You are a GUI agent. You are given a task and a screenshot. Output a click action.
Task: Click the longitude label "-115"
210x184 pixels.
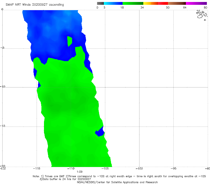(37, 168)
